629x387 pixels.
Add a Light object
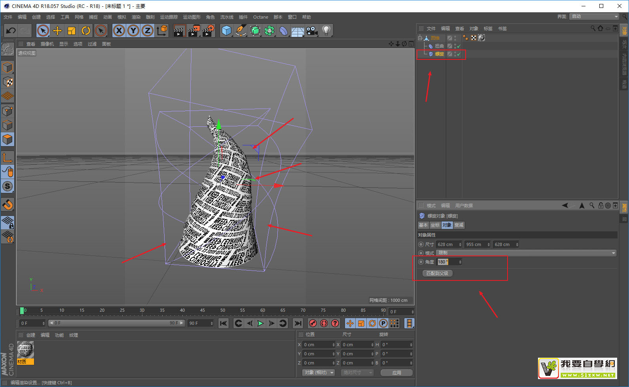326,31
